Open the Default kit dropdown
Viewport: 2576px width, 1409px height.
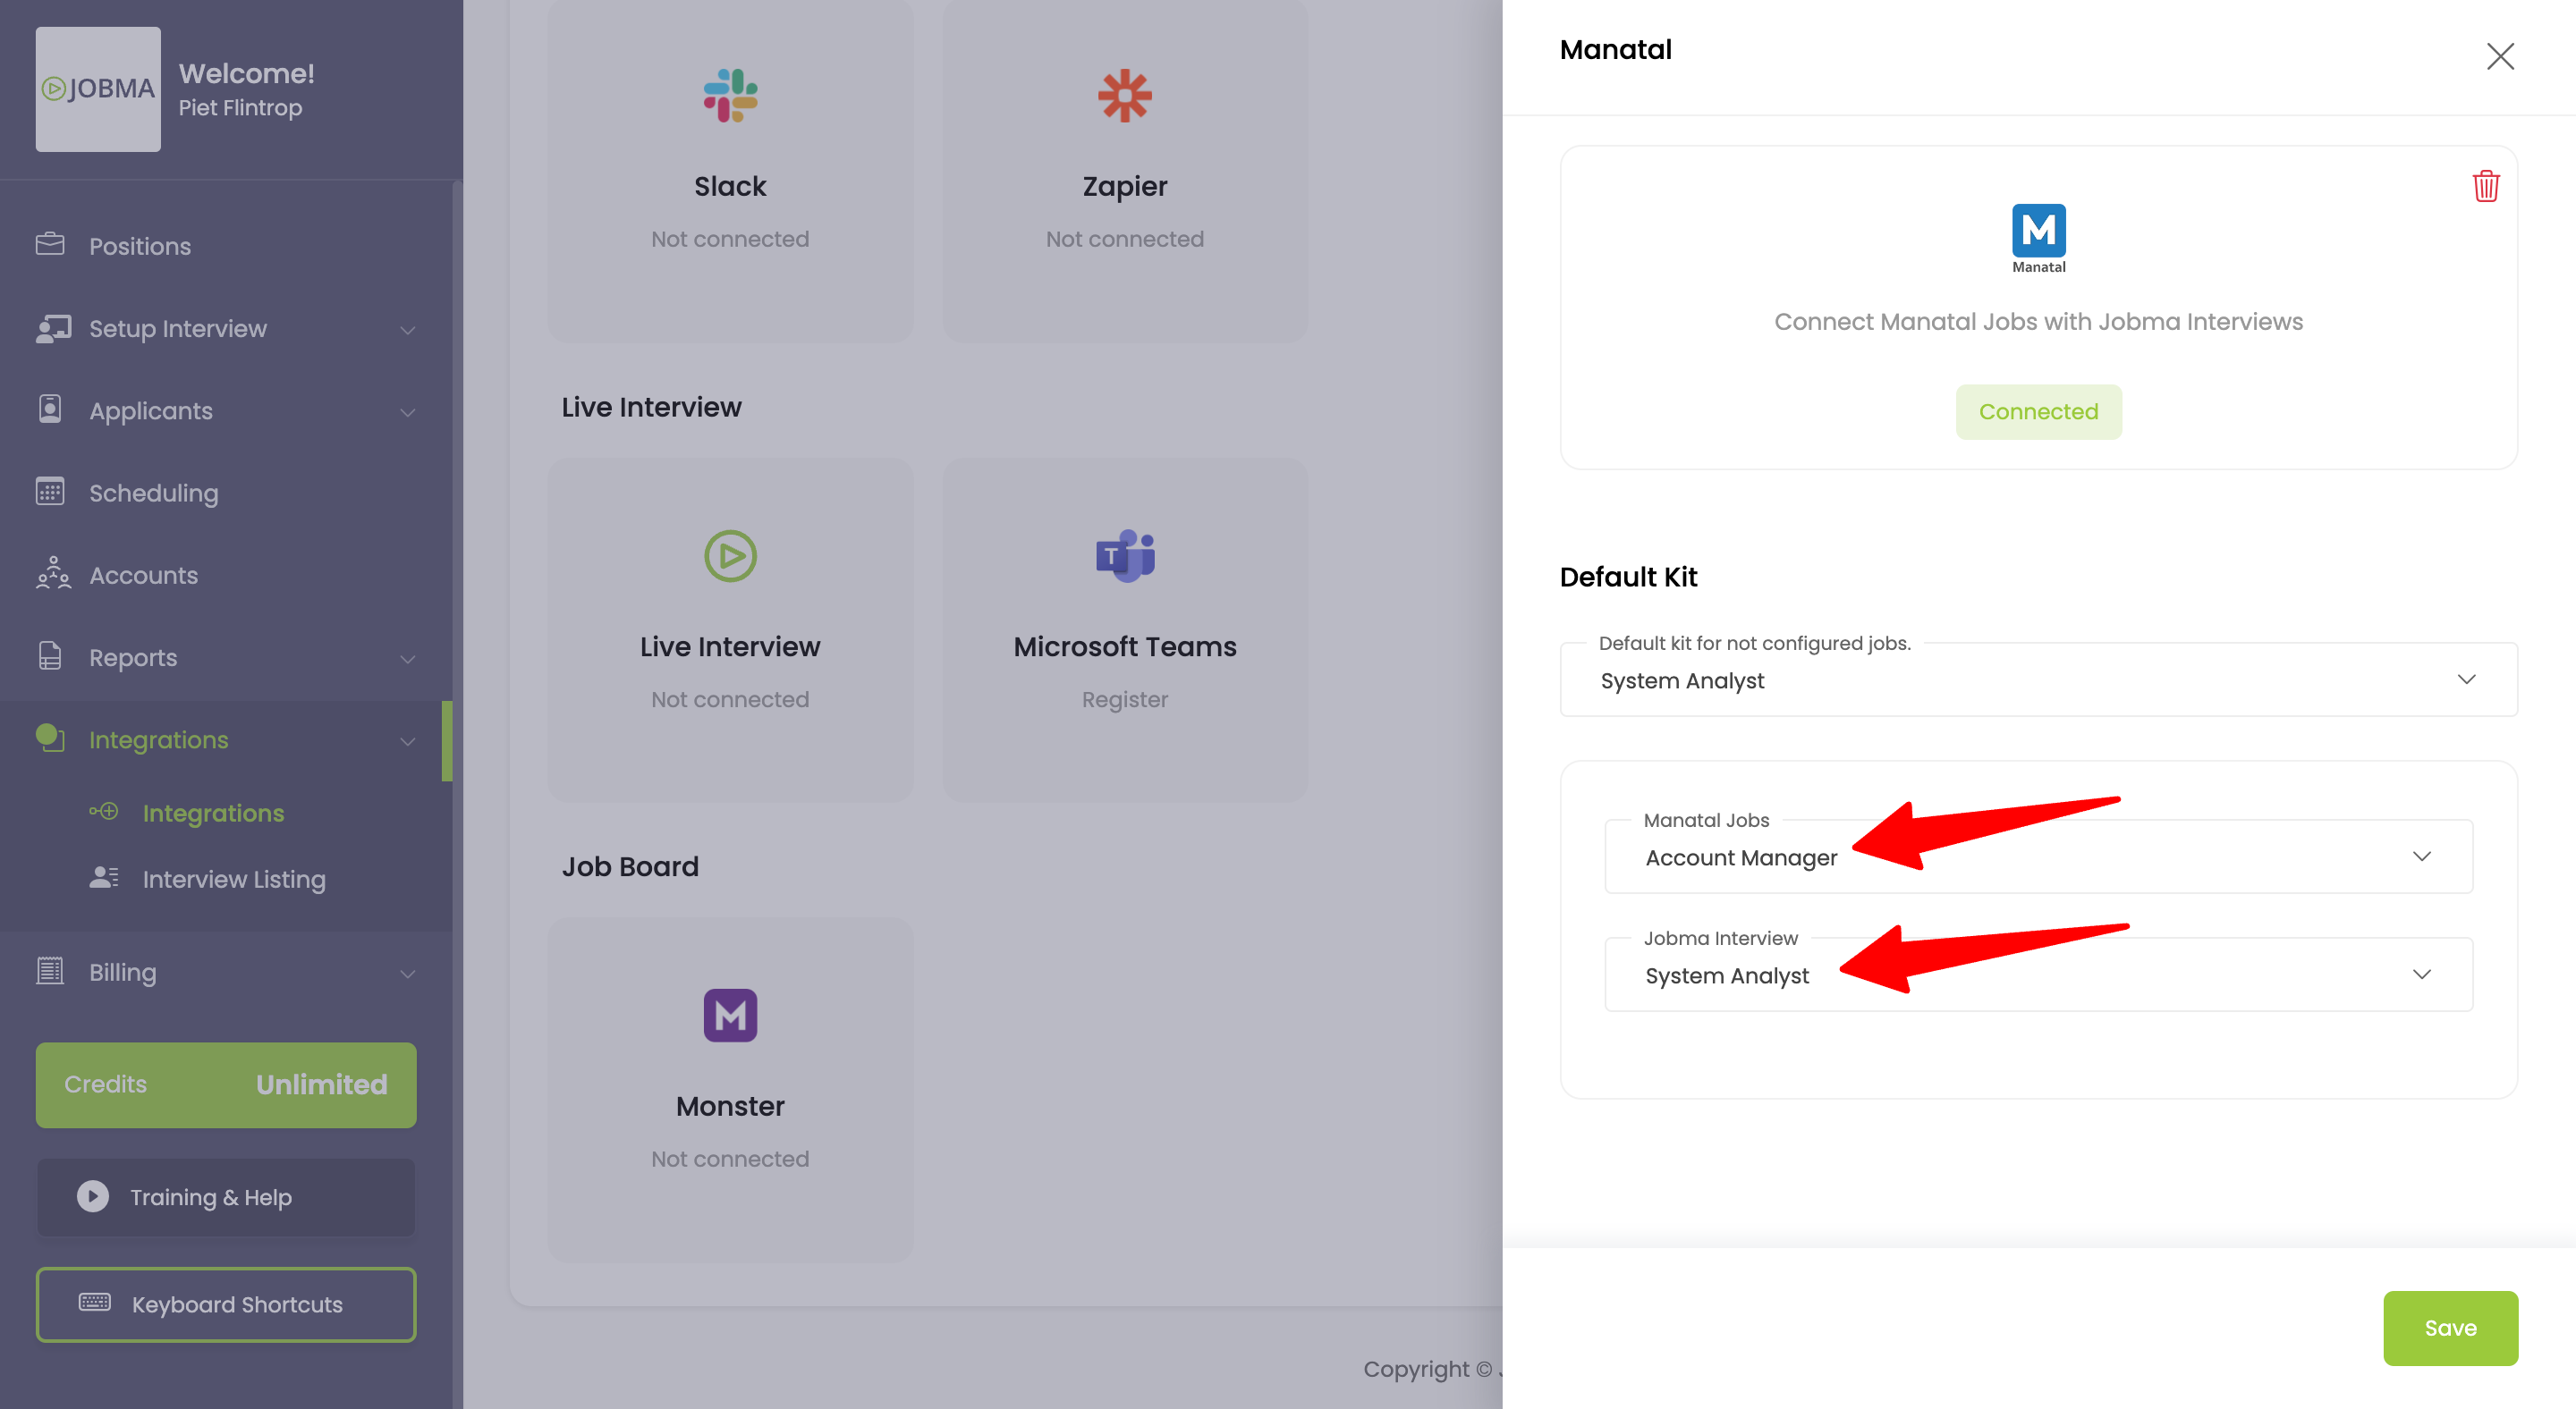click(x=2038, y=679)
